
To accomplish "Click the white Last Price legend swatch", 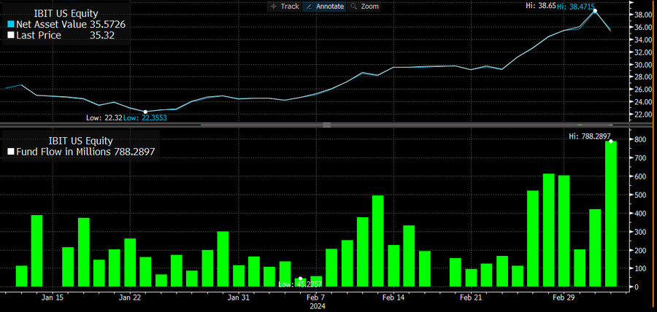I will click(x=11, y=36).
